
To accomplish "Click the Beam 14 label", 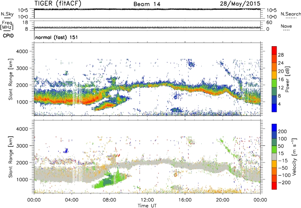I will (147, 4).
